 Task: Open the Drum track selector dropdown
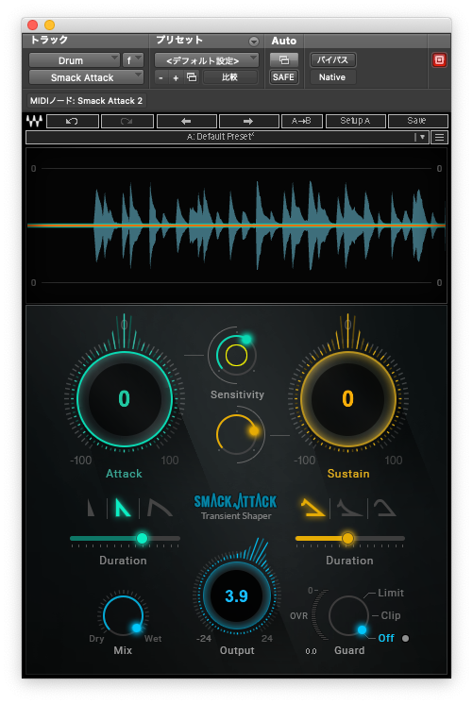75,60
